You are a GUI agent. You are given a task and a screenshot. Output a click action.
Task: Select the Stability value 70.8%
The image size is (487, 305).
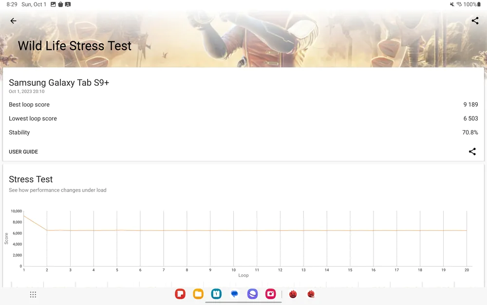pos(470,133)
